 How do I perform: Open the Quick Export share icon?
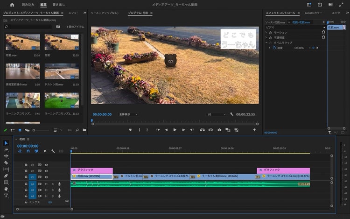click(320, 5)
